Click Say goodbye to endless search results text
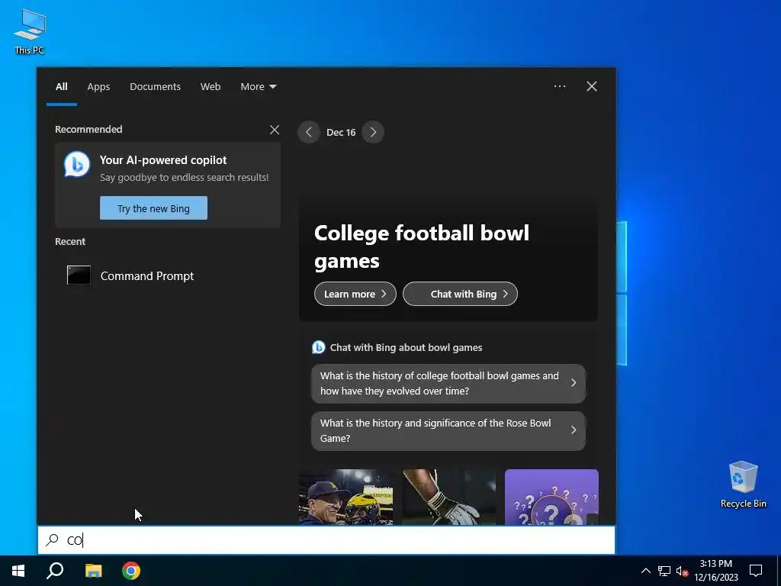This screenshot has height=586, width=781. (185, 177)
